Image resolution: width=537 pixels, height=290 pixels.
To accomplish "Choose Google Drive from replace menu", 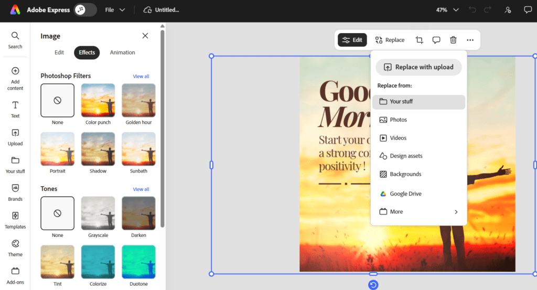I will 405,194.
